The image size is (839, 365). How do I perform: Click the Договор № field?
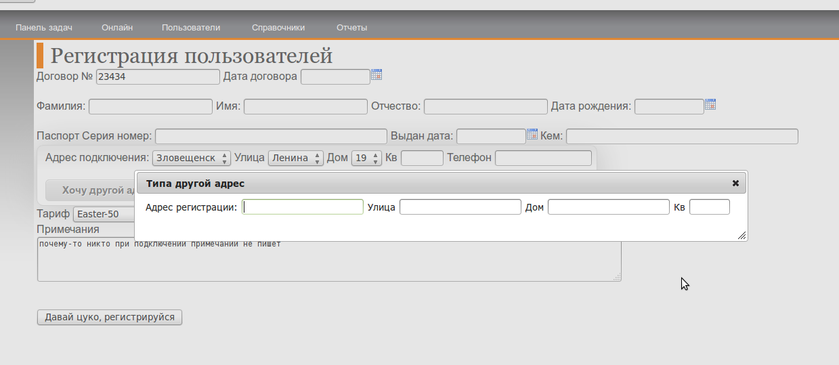[158, 77]
